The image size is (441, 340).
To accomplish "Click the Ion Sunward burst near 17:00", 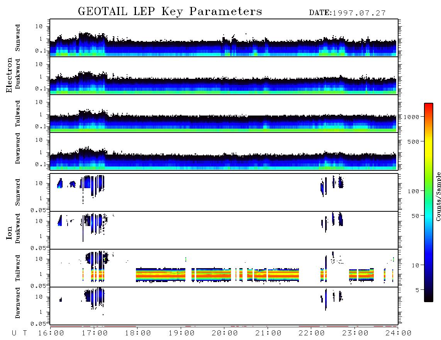I will (x=92, y=186).
